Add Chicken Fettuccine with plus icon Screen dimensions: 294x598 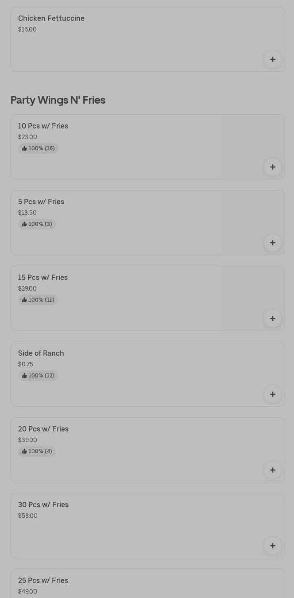272,59
